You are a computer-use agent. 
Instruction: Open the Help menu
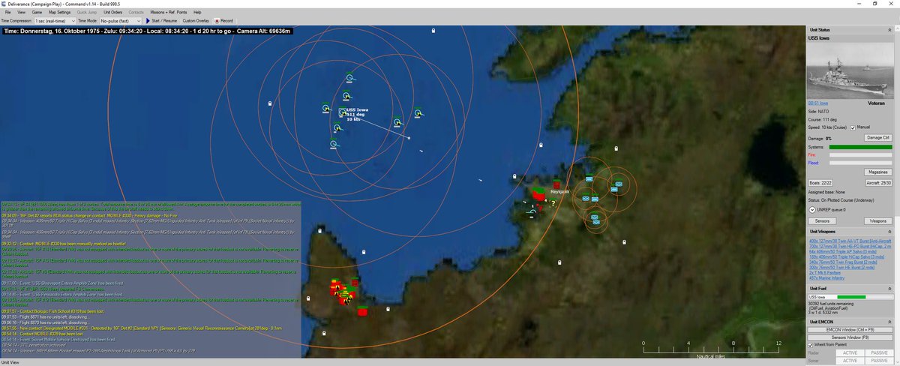pyautogui.click(x=197, y=13)
